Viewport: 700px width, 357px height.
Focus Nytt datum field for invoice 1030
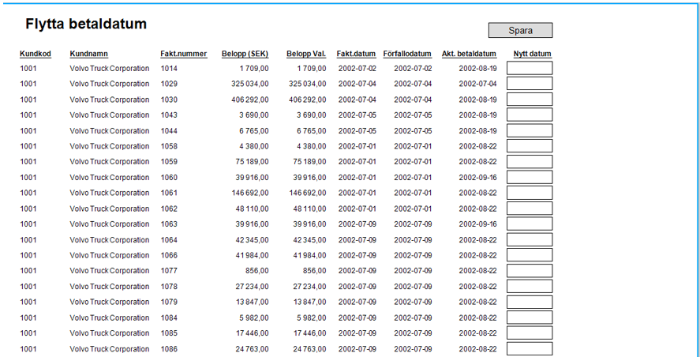click(530, 100)
